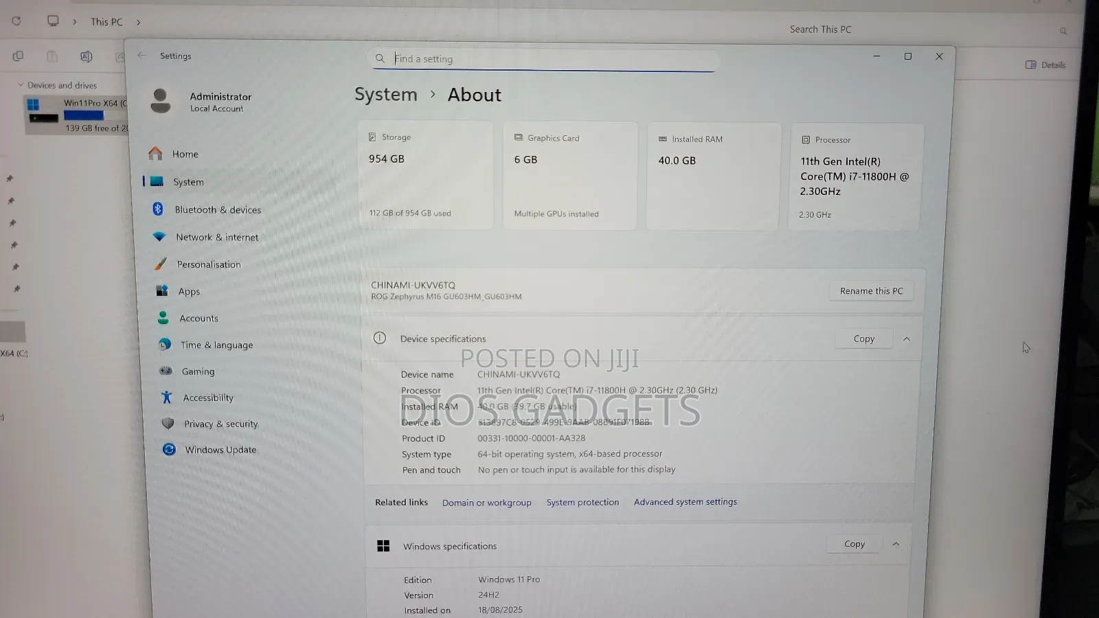The width and height of the screenshot is (1099, 618).
Task: Click the search magnifier icon in Settings
Action: [x=380, y=58]
